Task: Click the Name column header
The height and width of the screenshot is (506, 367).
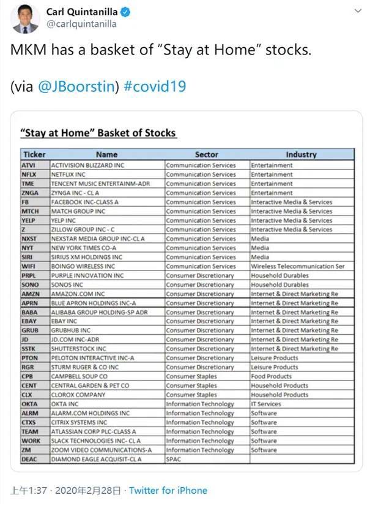Action: pyautogui.click(x=106, y=154)
